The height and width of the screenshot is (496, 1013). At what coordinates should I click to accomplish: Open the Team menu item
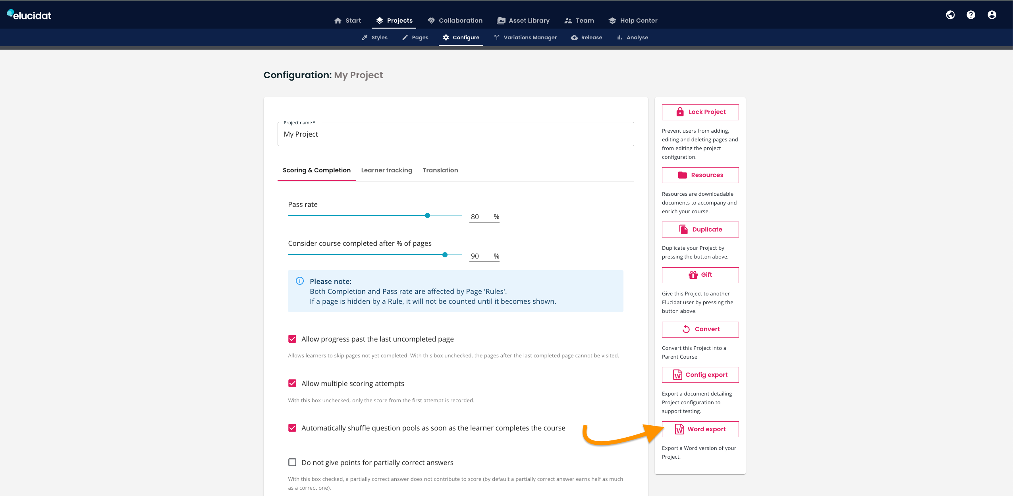pos(579,21)
